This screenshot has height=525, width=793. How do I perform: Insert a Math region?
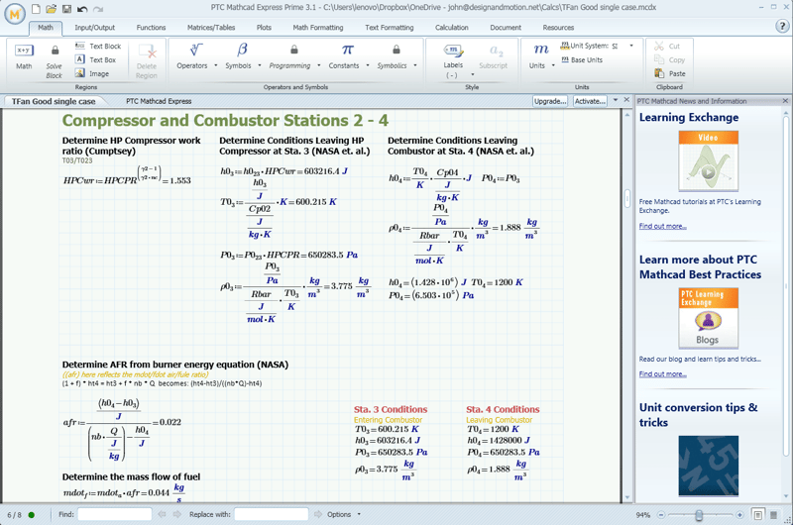pyautogui.click(x=24, y=55)
